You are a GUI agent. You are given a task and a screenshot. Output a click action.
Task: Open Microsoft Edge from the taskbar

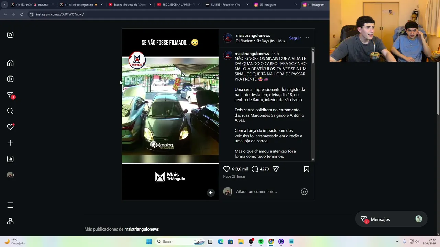(x=220, y=242)
